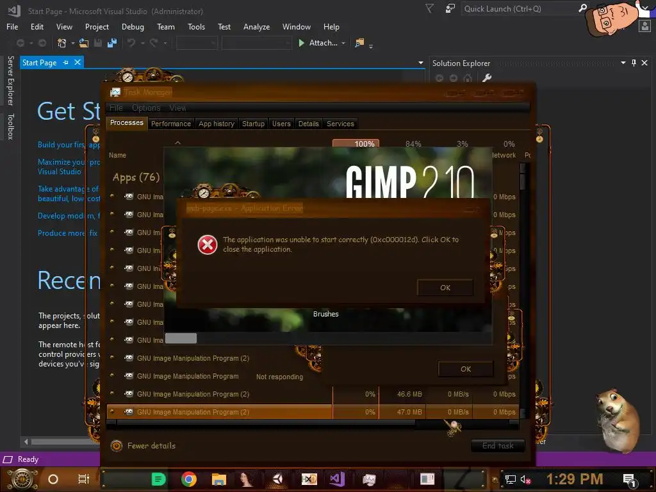Click the account profile icon in Visual Studio
The height and width of the screenshot is (492, 656).
click(644, 26)
